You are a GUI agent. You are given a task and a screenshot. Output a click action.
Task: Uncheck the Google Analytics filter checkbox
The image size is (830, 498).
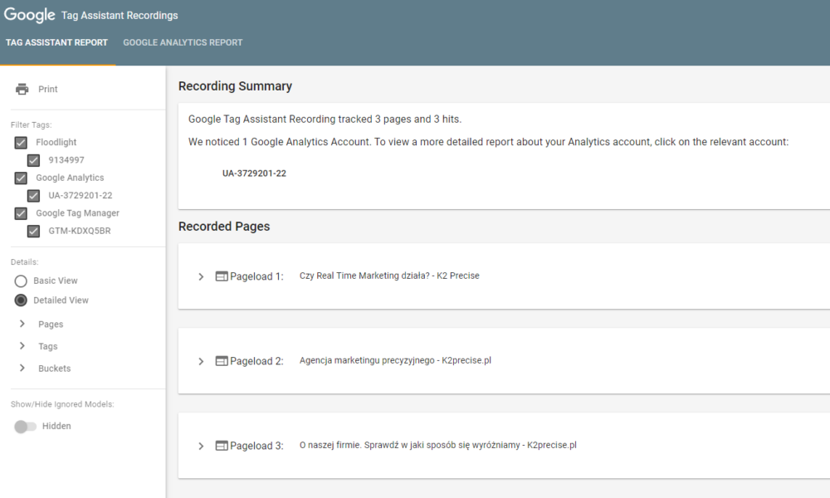point(21,178)
